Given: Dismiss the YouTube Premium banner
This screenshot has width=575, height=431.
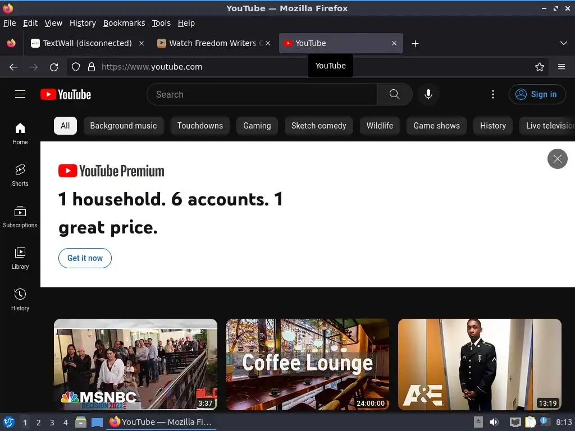Looking at the screenshot, I should click(558, 159).
